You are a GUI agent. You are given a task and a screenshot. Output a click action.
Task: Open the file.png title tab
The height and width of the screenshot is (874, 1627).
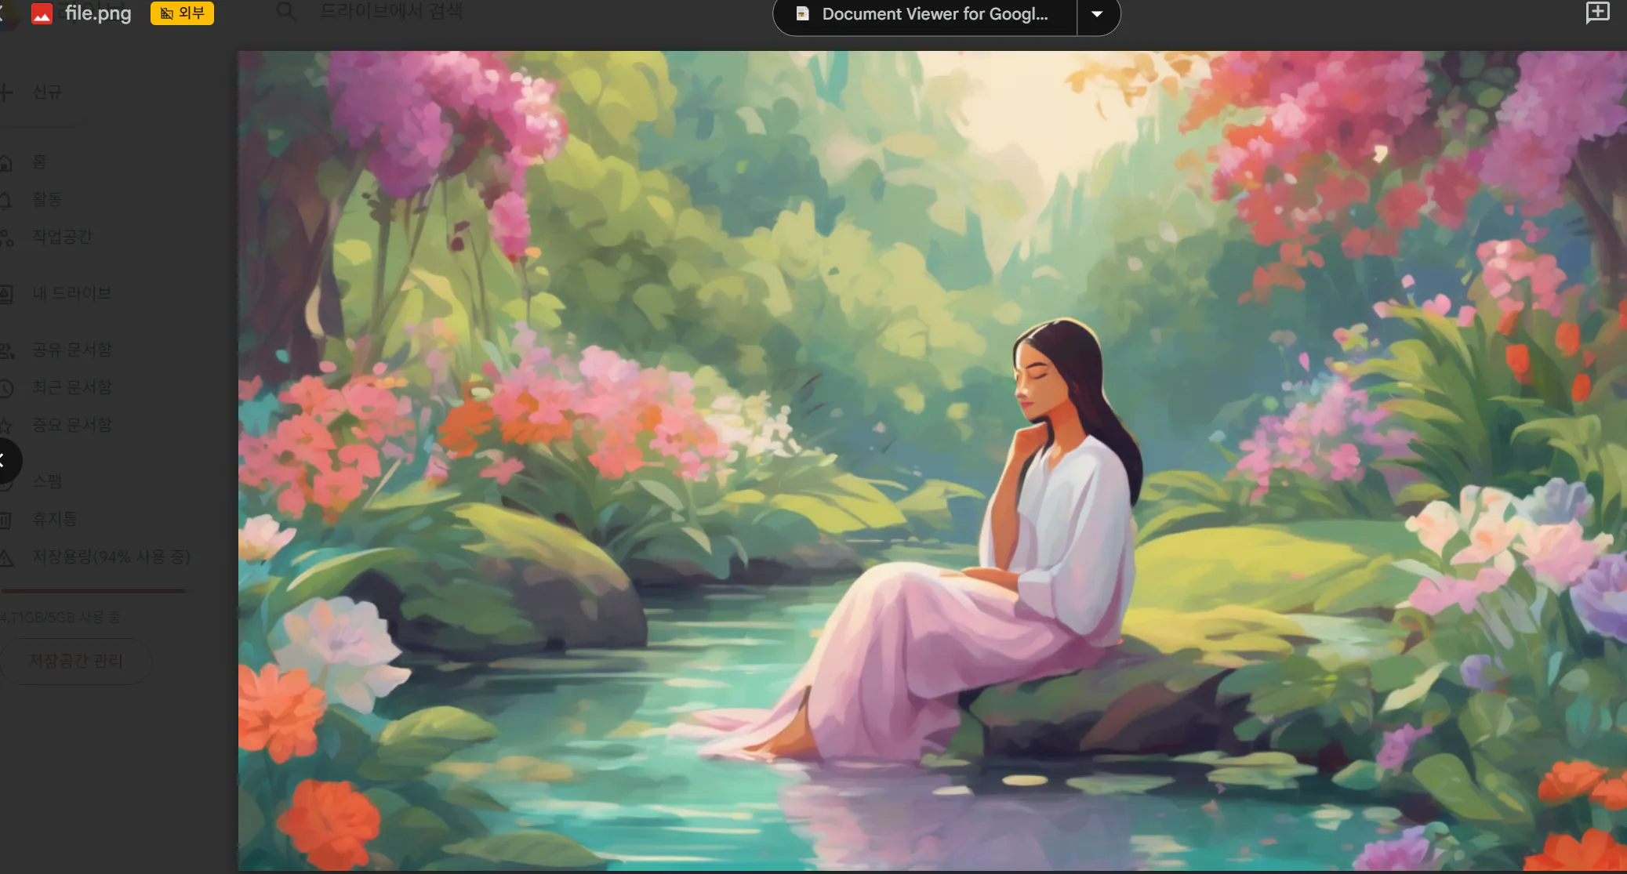coord(99,13)
